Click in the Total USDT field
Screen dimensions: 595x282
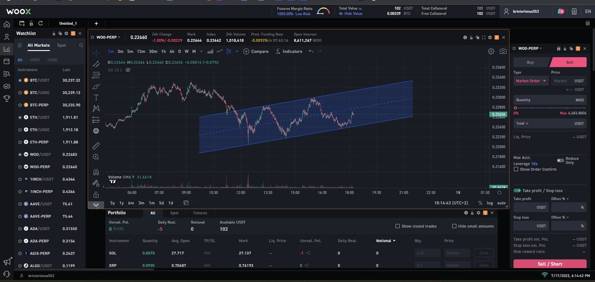click(x=550, y=123)
